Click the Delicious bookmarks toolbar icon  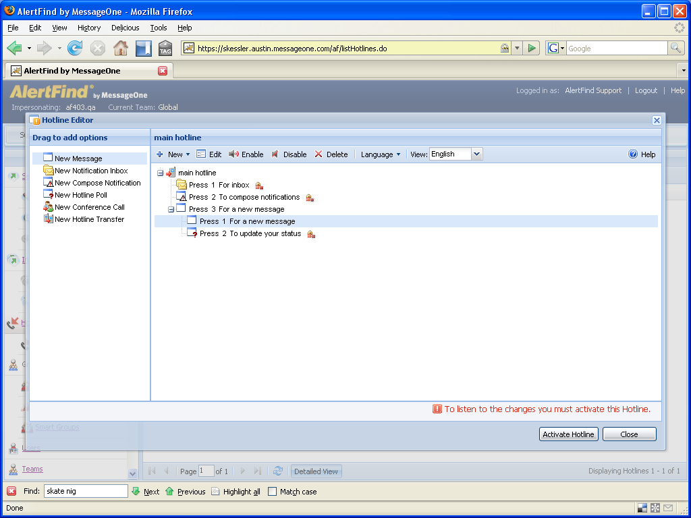[143, 48]
